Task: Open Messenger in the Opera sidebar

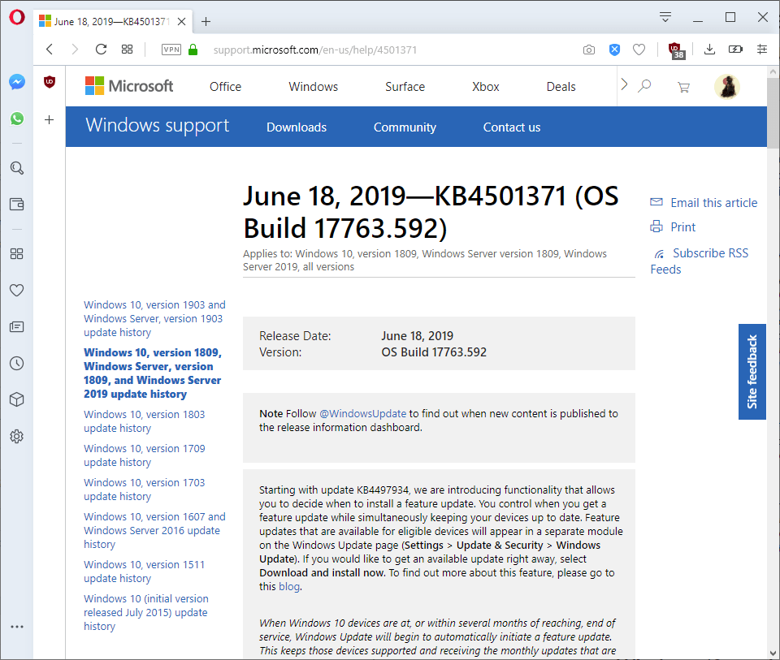Action: tap(17, 82)
